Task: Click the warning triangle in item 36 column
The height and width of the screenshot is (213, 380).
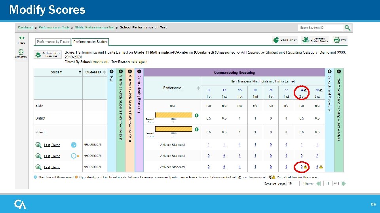Action: [x=321, y=167]
